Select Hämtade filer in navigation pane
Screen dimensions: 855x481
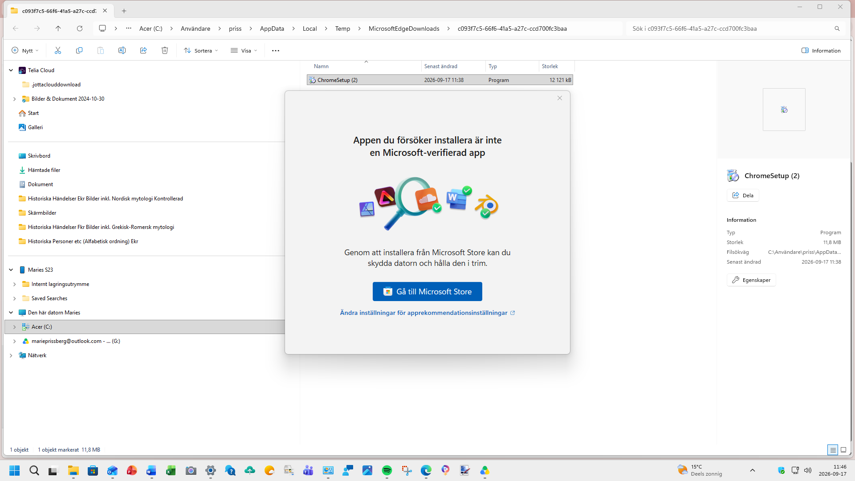[x=44, y=170]
